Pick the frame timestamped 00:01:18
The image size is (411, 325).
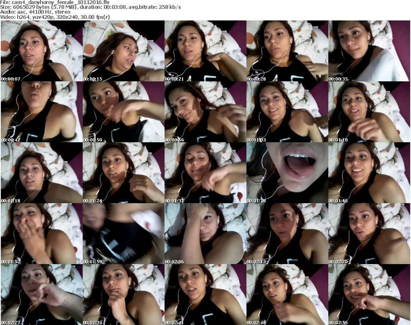click(42, 173)
